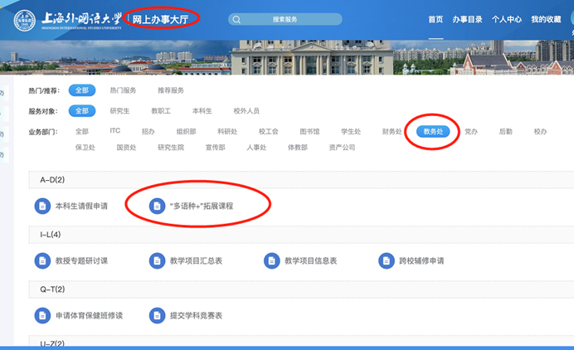Click the A-D(2) section header
574x350 pixels.
tap(301, 180)
